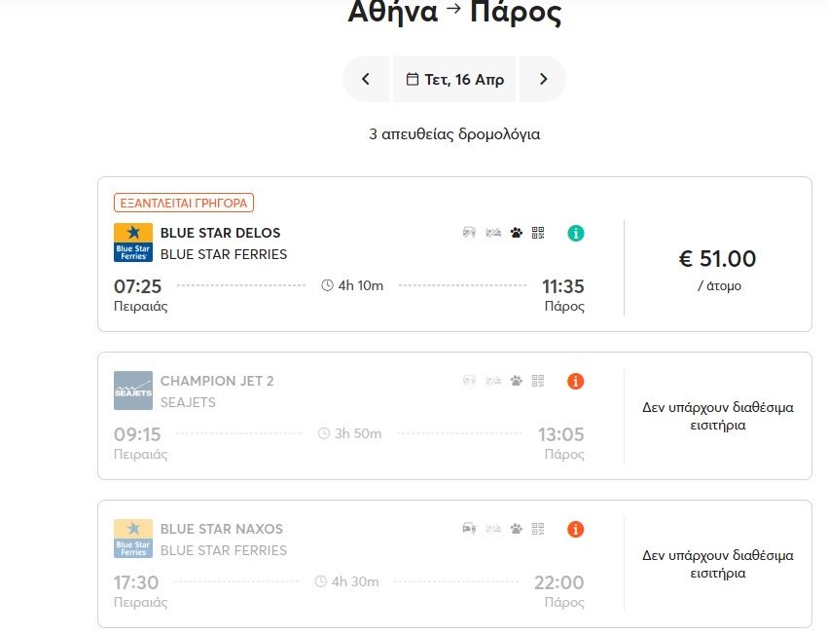
Task: Click the ΕΞΑΝΤΛΕΙΤΑΙ ΓΡΗΓΟΡΑ badge
Action: click(184, 203)
